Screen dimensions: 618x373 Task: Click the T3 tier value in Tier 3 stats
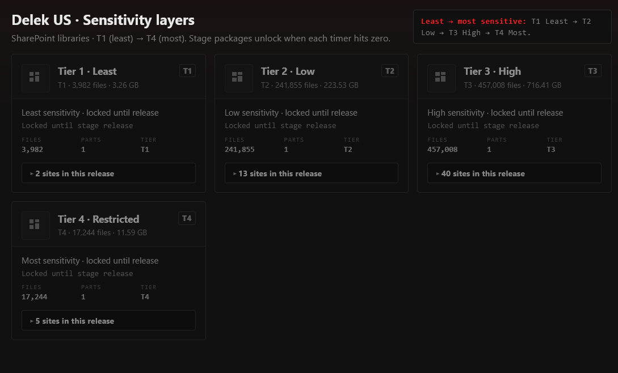click(x=550, y=150)
